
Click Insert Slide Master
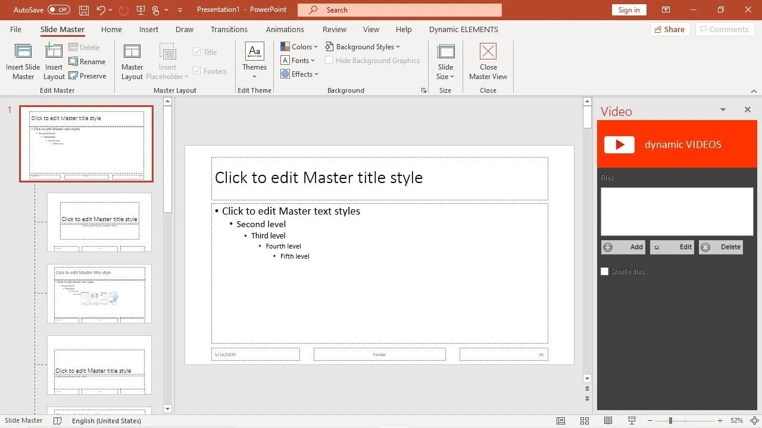pyautogui.click(x=23, y=61)
